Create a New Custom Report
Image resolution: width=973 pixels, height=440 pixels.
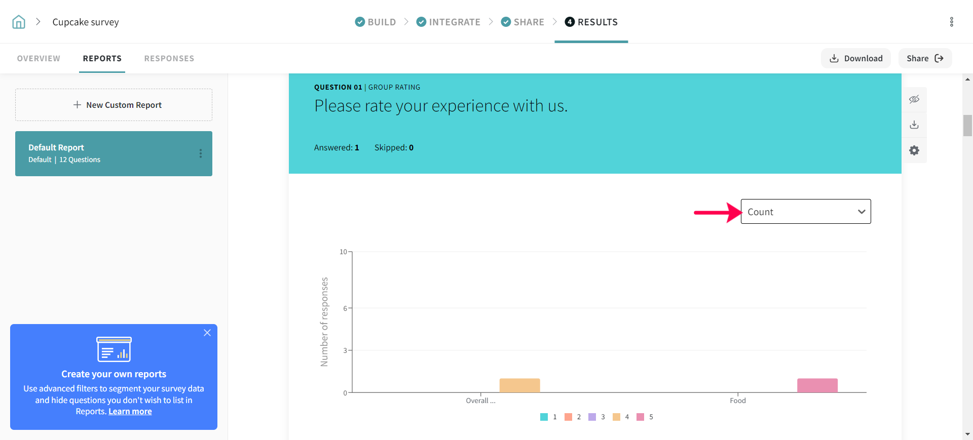[x=114, y=105]
